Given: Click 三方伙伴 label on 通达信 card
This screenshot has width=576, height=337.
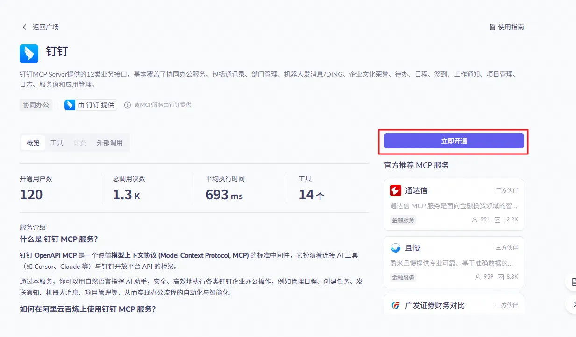Looking at the screenshot, I should click(x=507, y=190).
